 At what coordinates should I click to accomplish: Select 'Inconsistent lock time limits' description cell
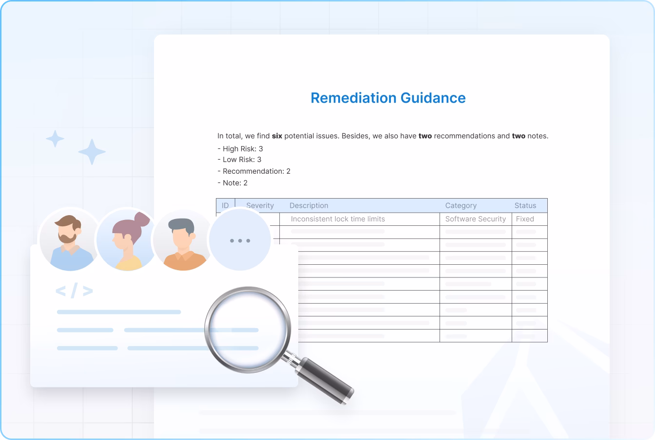(x=338, y=219)
